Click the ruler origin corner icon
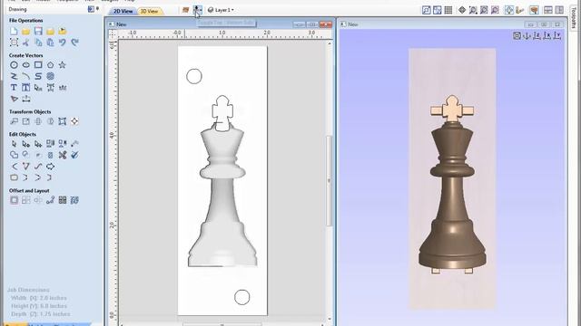581x326 pixels. 113,34
